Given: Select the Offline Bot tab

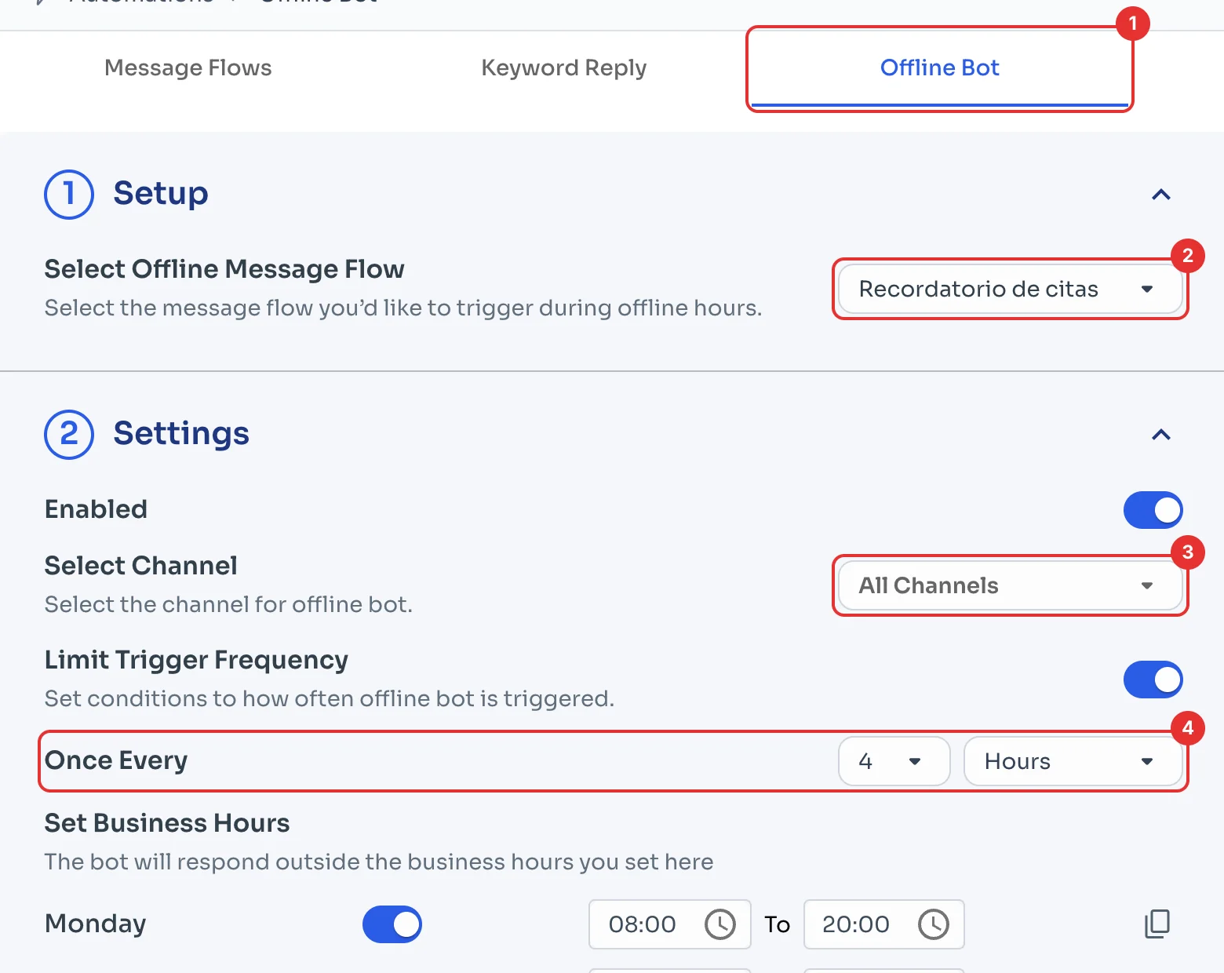Looking at the screenshot, I should (x=939, y=68).
